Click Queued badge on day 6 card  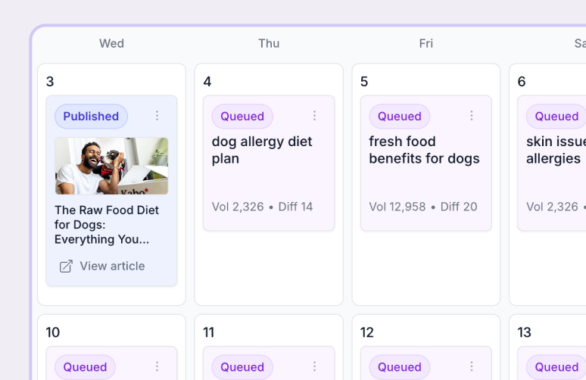pyautogui.click(x=556, y=117)
